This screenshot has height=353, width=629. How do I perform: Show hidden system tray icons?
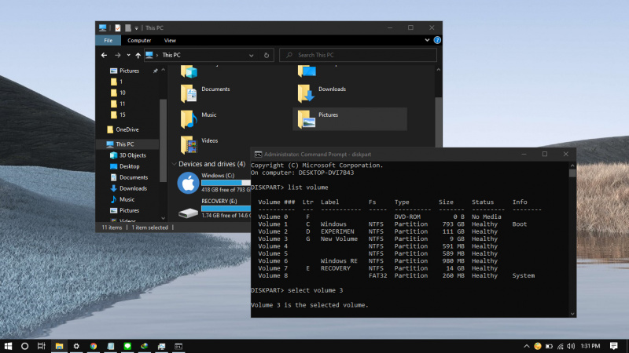click(526, 346)
